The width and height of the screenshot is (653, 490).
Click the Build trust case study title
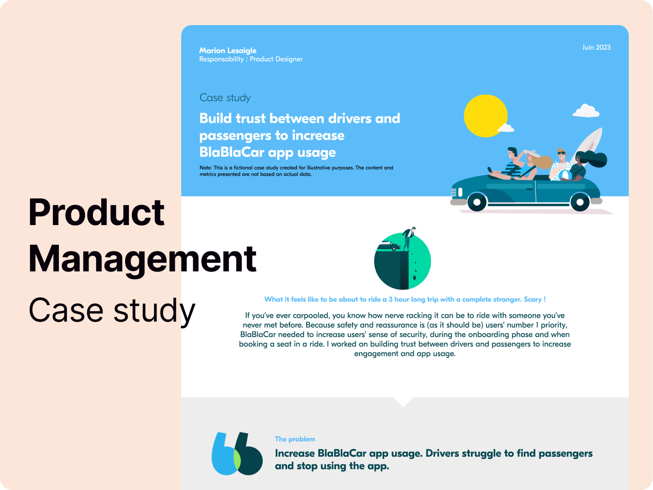(x=300, y=135)
